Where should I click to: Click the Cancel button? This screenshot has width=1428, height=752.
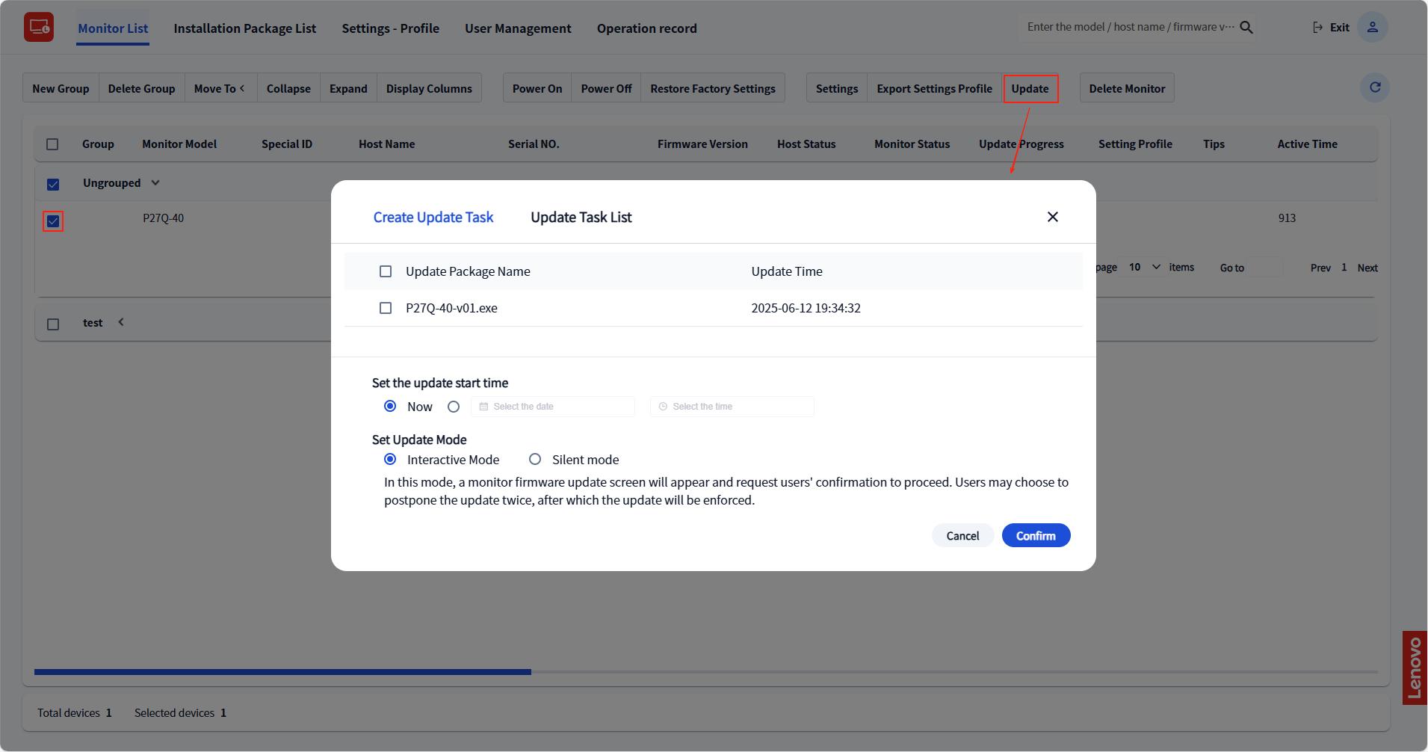coord(962,536)
